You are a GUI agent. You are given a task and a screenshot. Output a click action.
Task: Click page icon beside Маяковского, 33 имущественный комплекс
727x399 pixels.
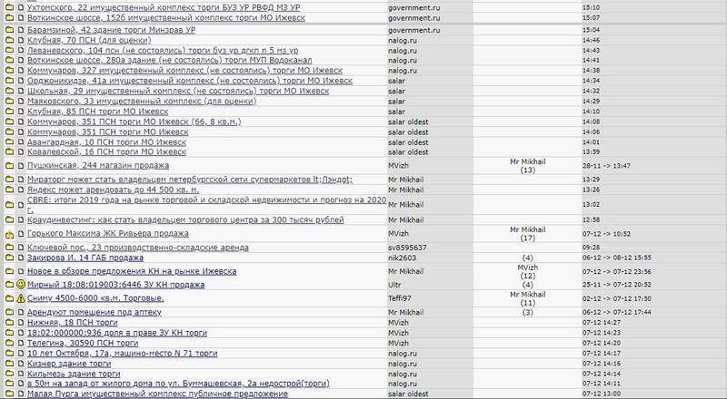click(20, 101)
